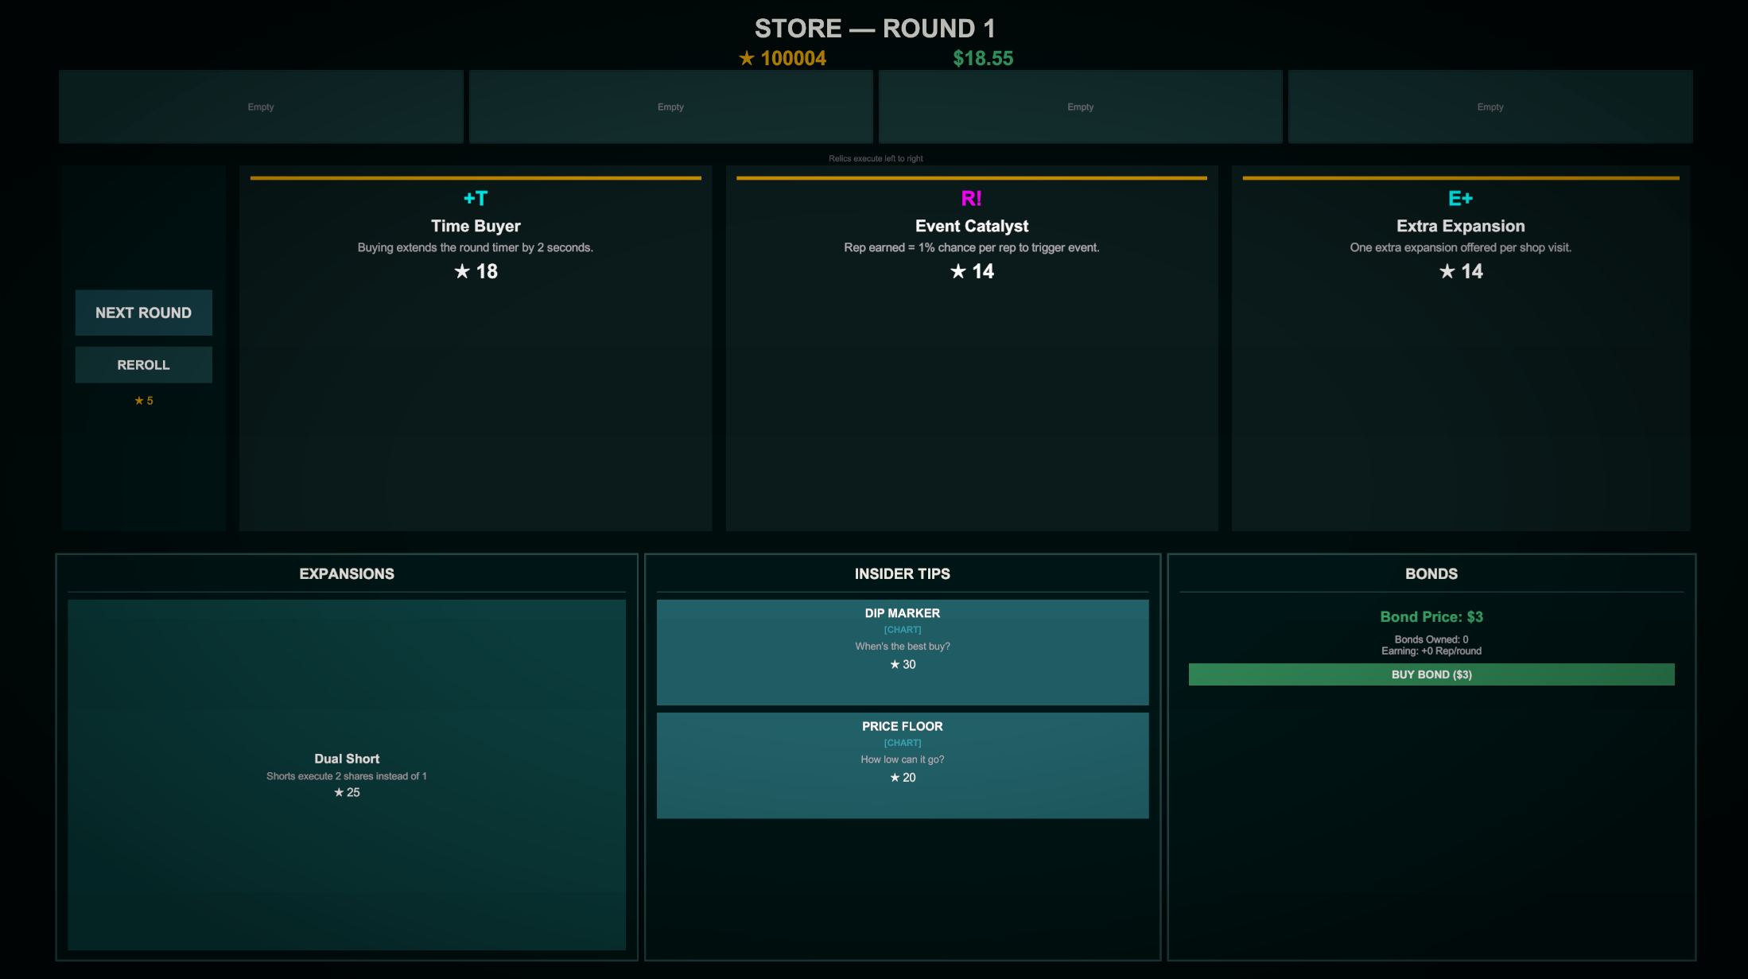The image size is (1748, 979).
Task: Click the star 14 Event Catalyst price
Action: coord(971,271)
